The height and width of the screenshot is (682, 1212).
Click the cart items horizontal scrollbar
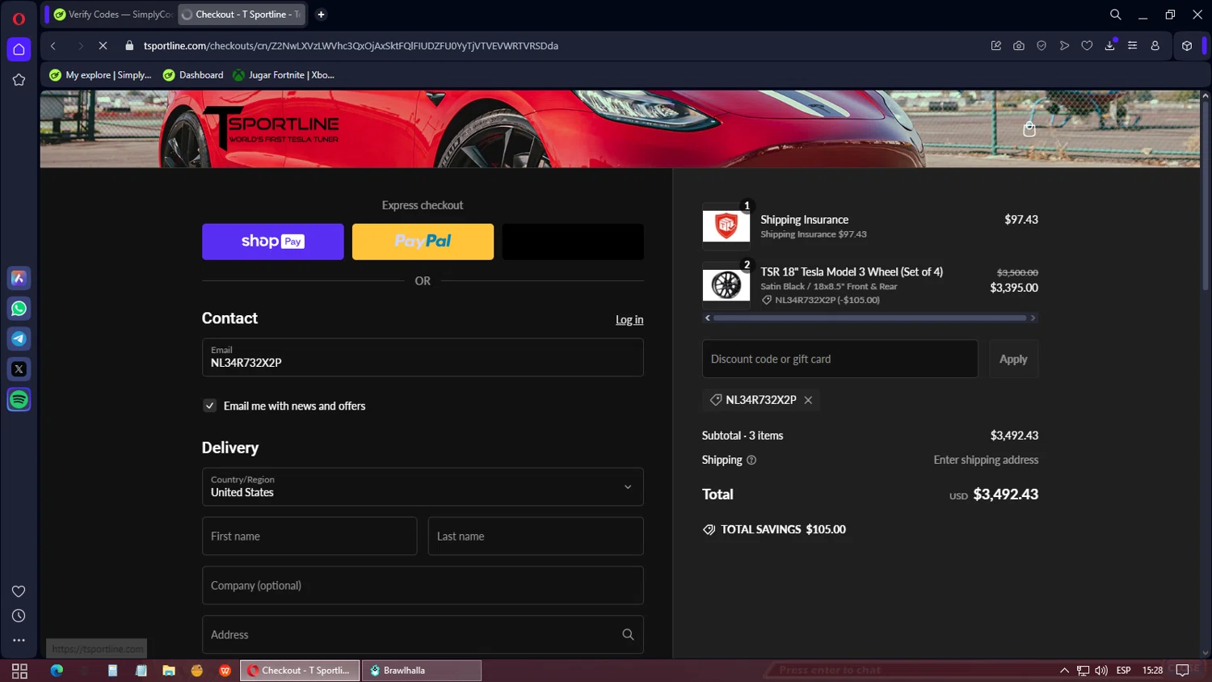(x=869, y=318)
